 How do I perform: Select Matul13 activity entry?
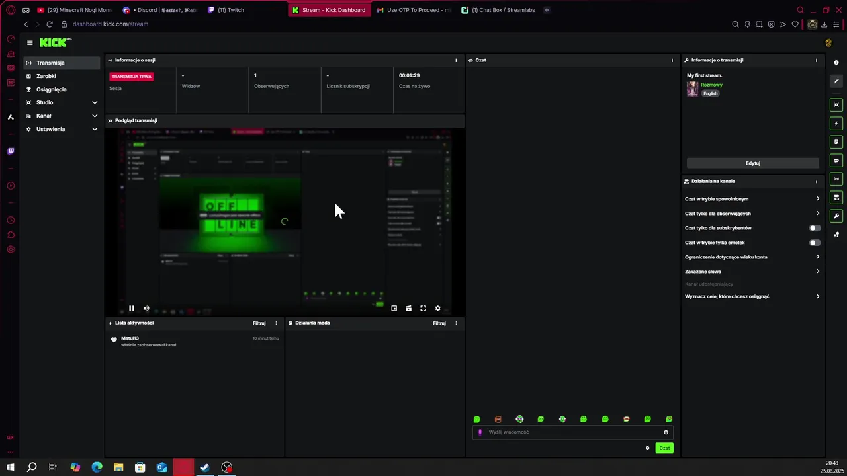[195, 341]
